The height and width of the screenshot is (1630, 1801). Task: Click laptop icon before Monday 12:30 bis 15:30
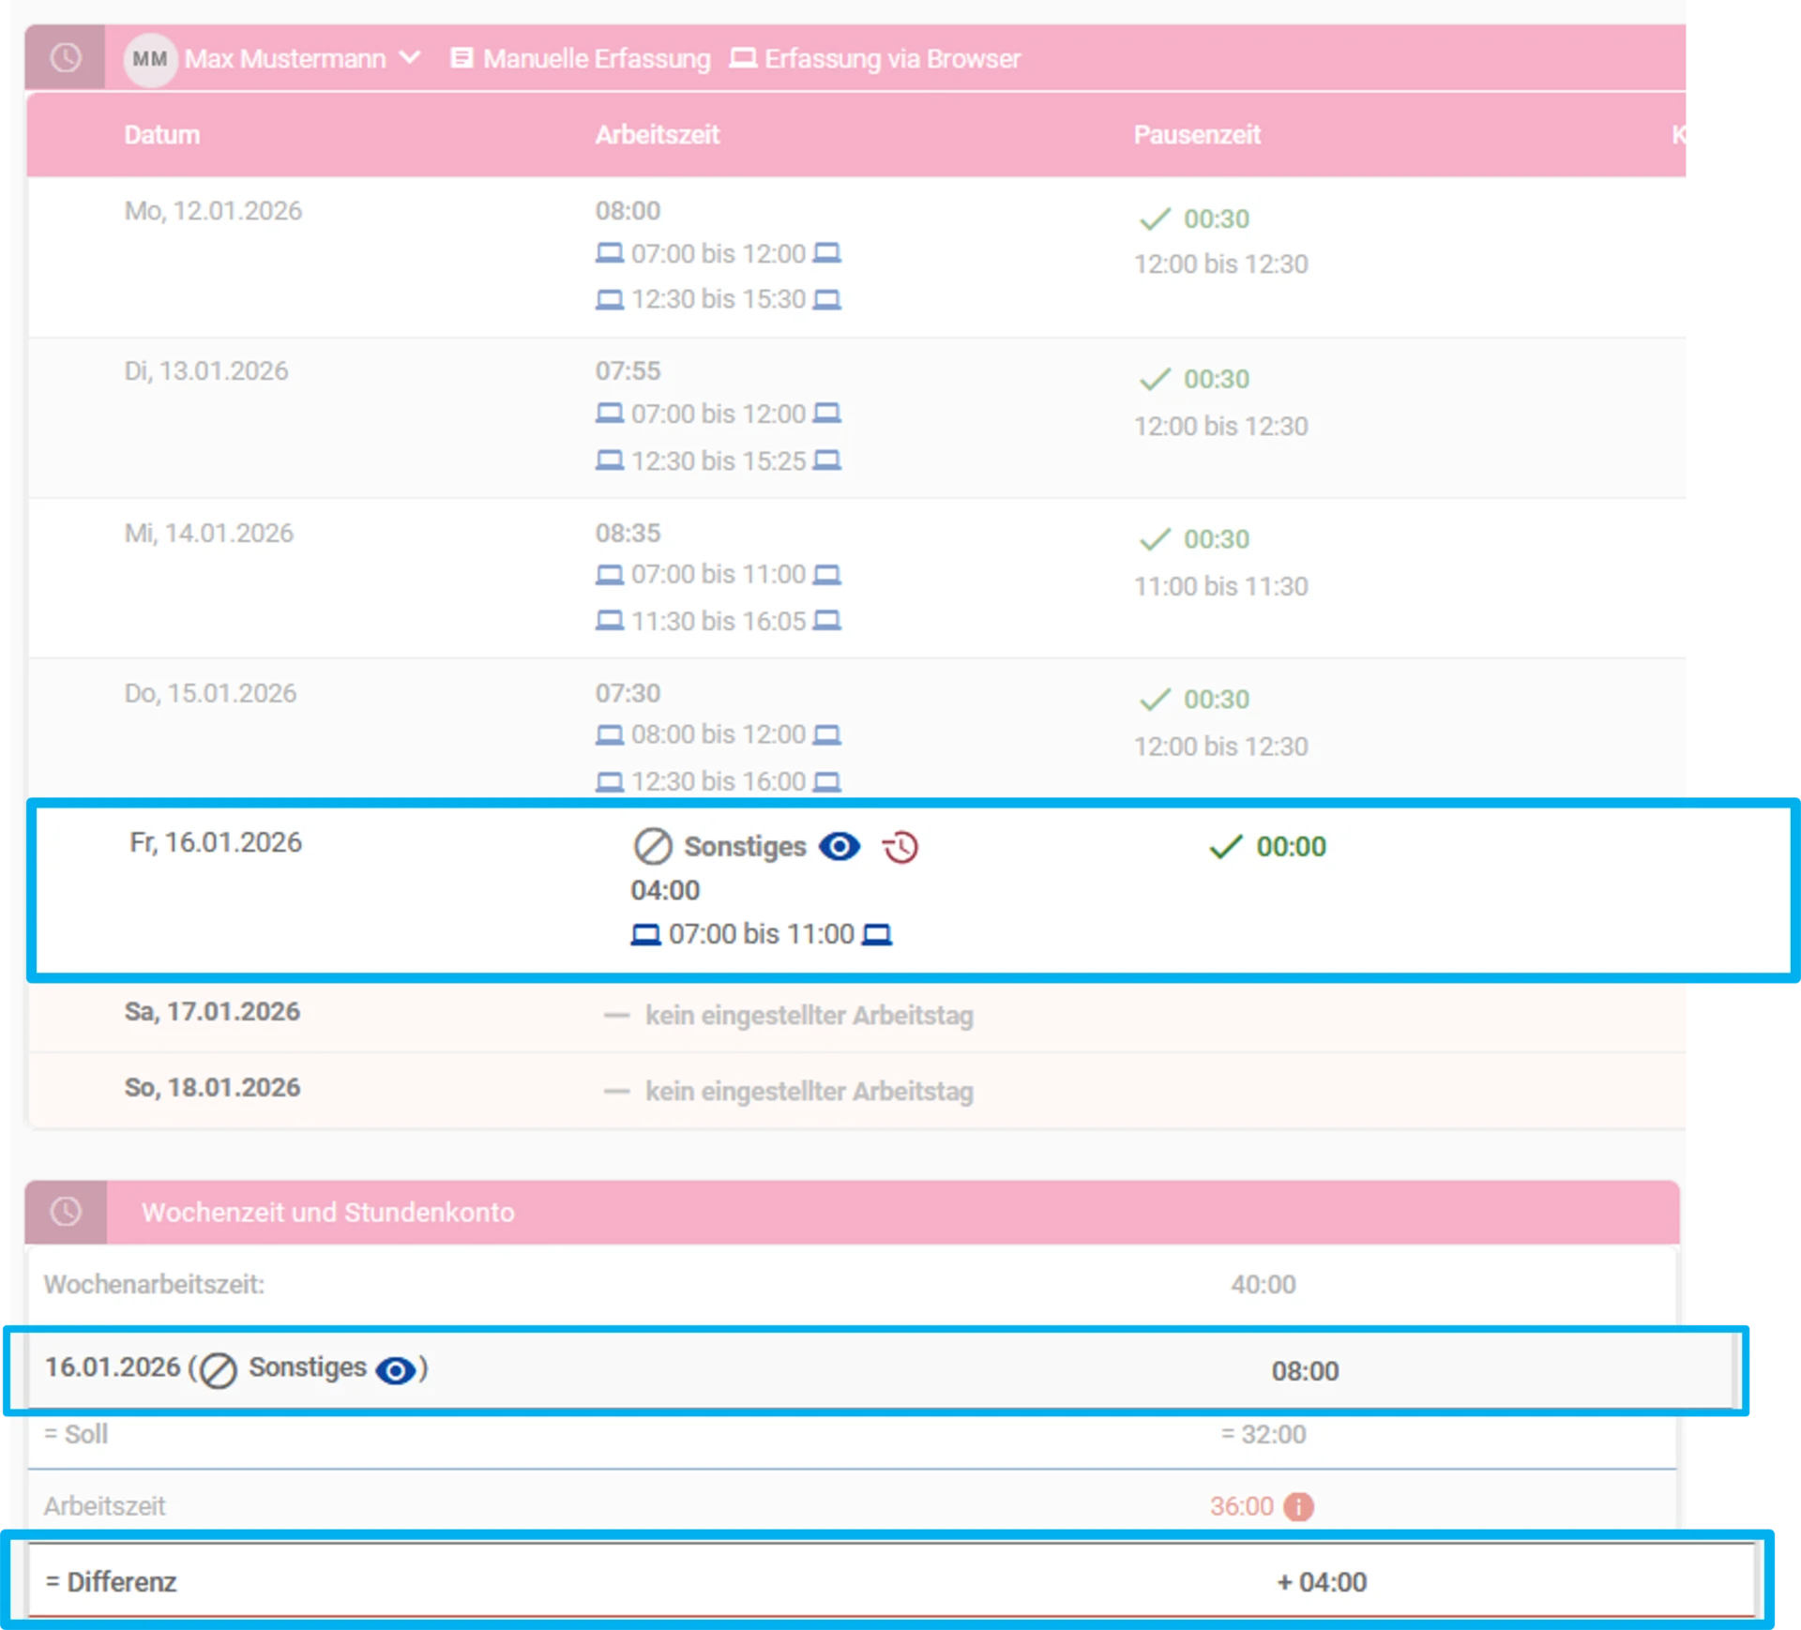[609, 300]
